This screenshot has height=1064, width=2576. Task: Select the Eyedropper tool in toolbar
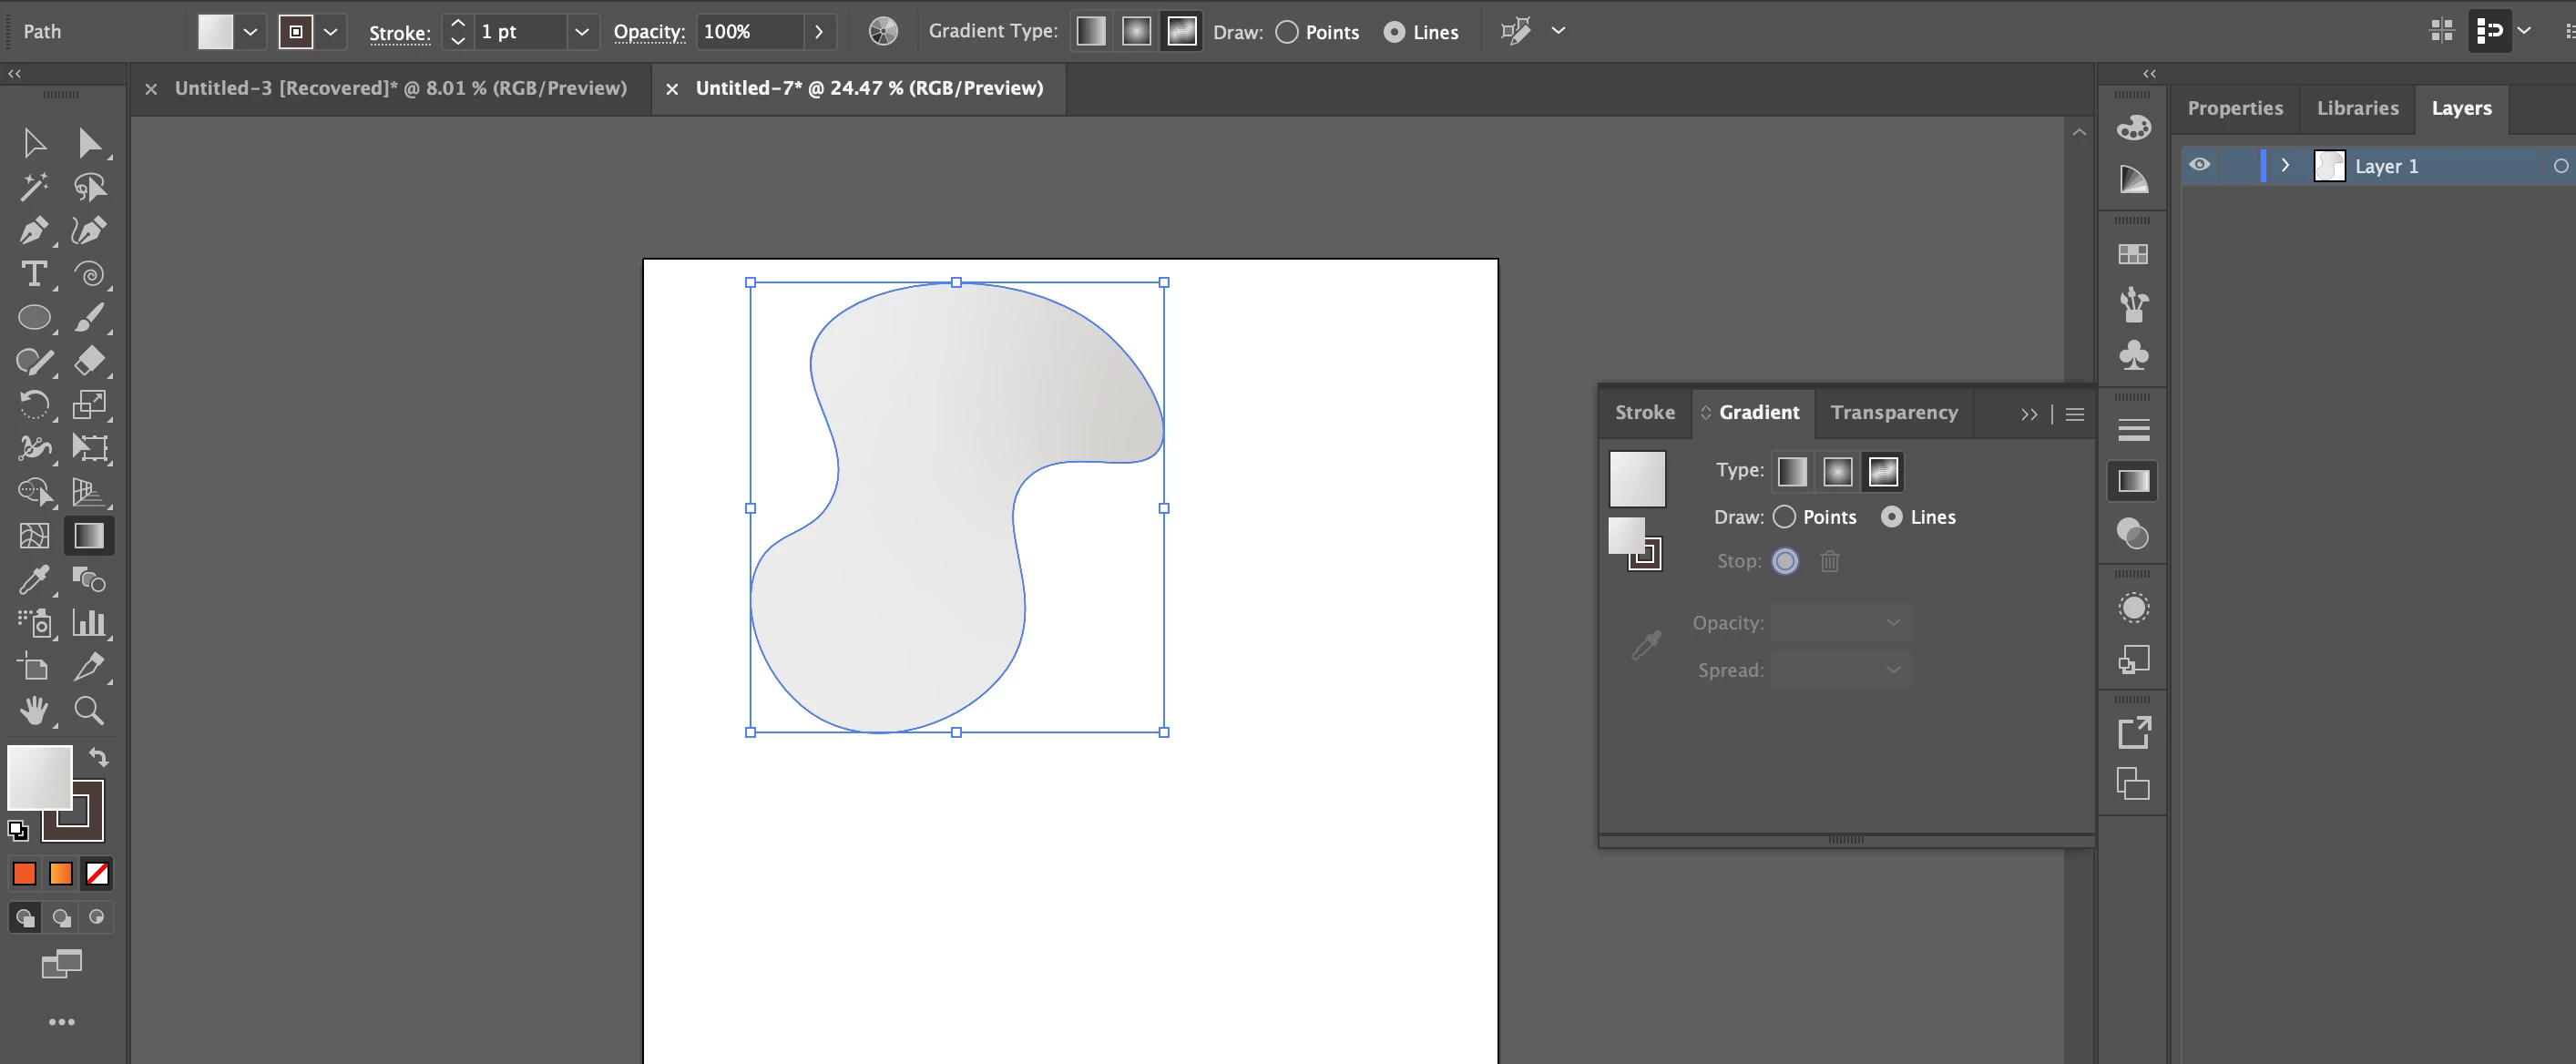coord(33,579)
